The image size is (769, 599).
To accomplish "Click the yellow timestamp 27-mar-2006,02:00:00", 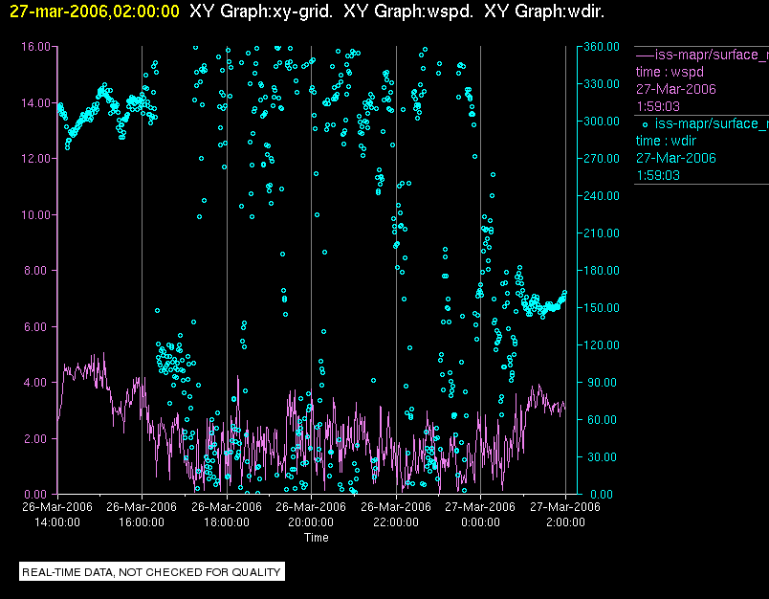I will [94, 11].
